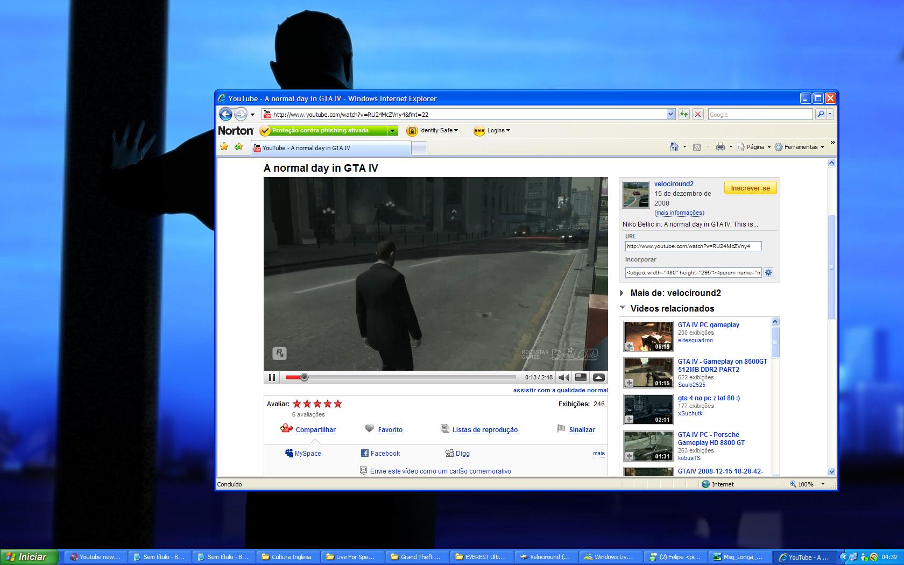The image size is (904, 565).
Task: Mute the video with the speaker icon
Action: pyautogui.click(x=563, y=377)
